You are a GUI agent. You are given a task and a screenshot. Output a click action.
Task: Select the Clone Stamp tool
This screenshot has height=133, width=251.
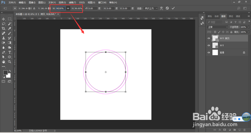coord(3,38)
